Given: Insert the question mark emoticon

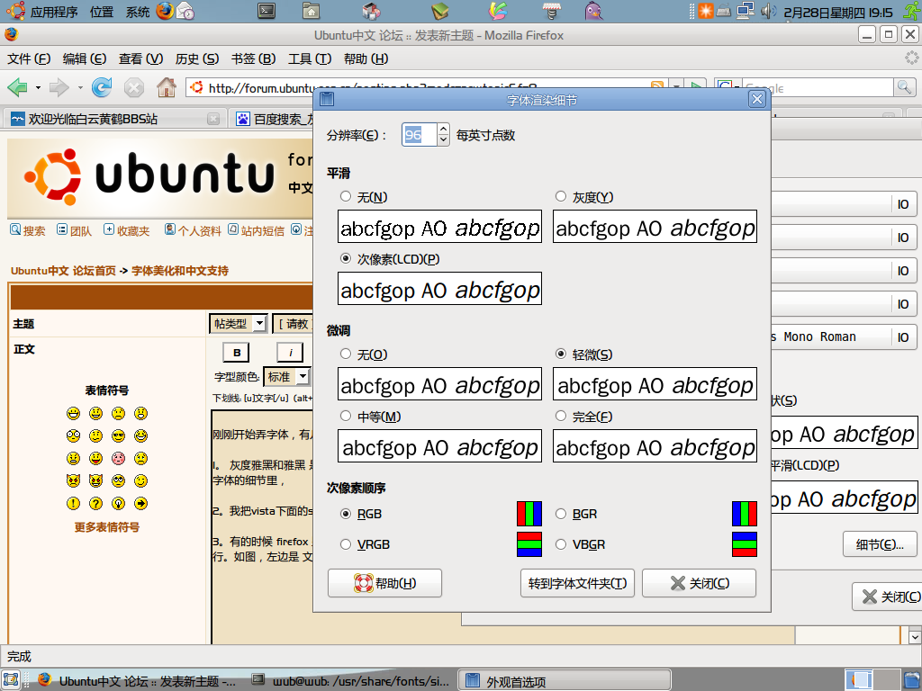Looking at the screenshot, I should click(95, 504).
